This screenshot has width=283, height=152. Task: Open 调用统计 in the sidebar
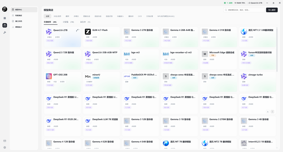[x=24, y=27]
